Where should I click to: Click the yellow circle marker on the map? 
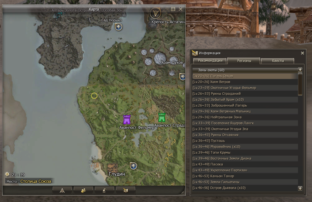(x=94, y=96)
